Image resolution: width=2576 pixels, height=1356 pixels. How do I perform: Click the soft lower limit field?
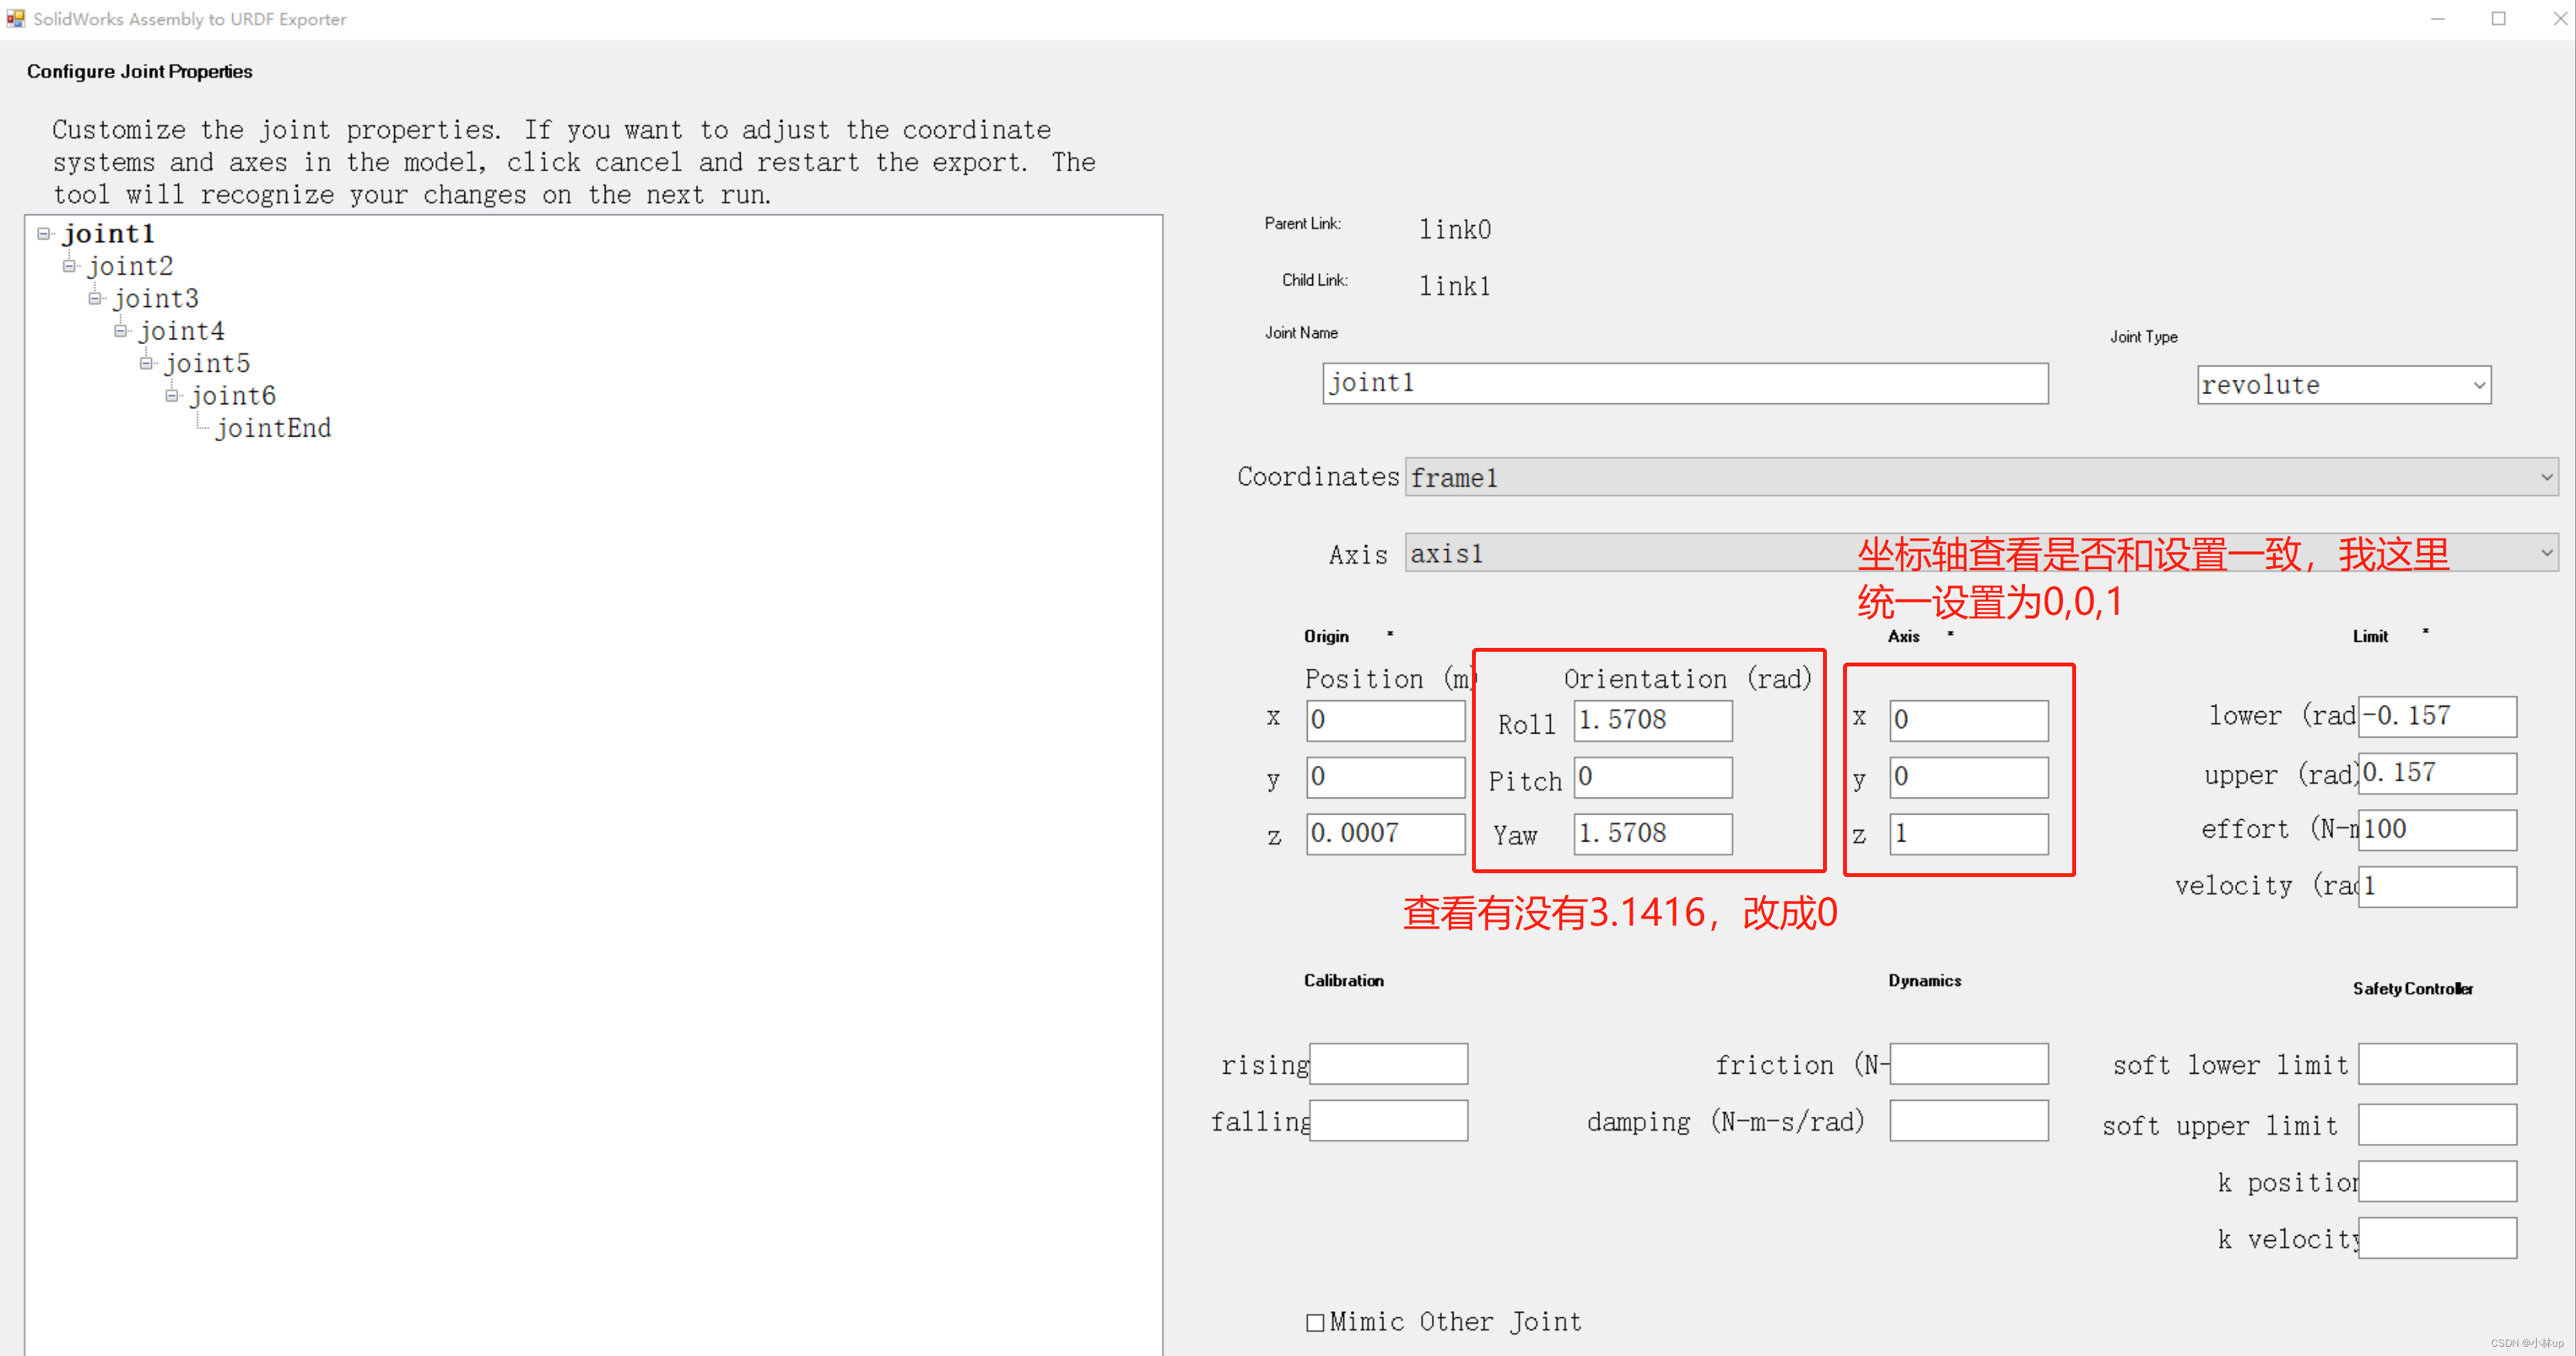coord(2437,1063)
